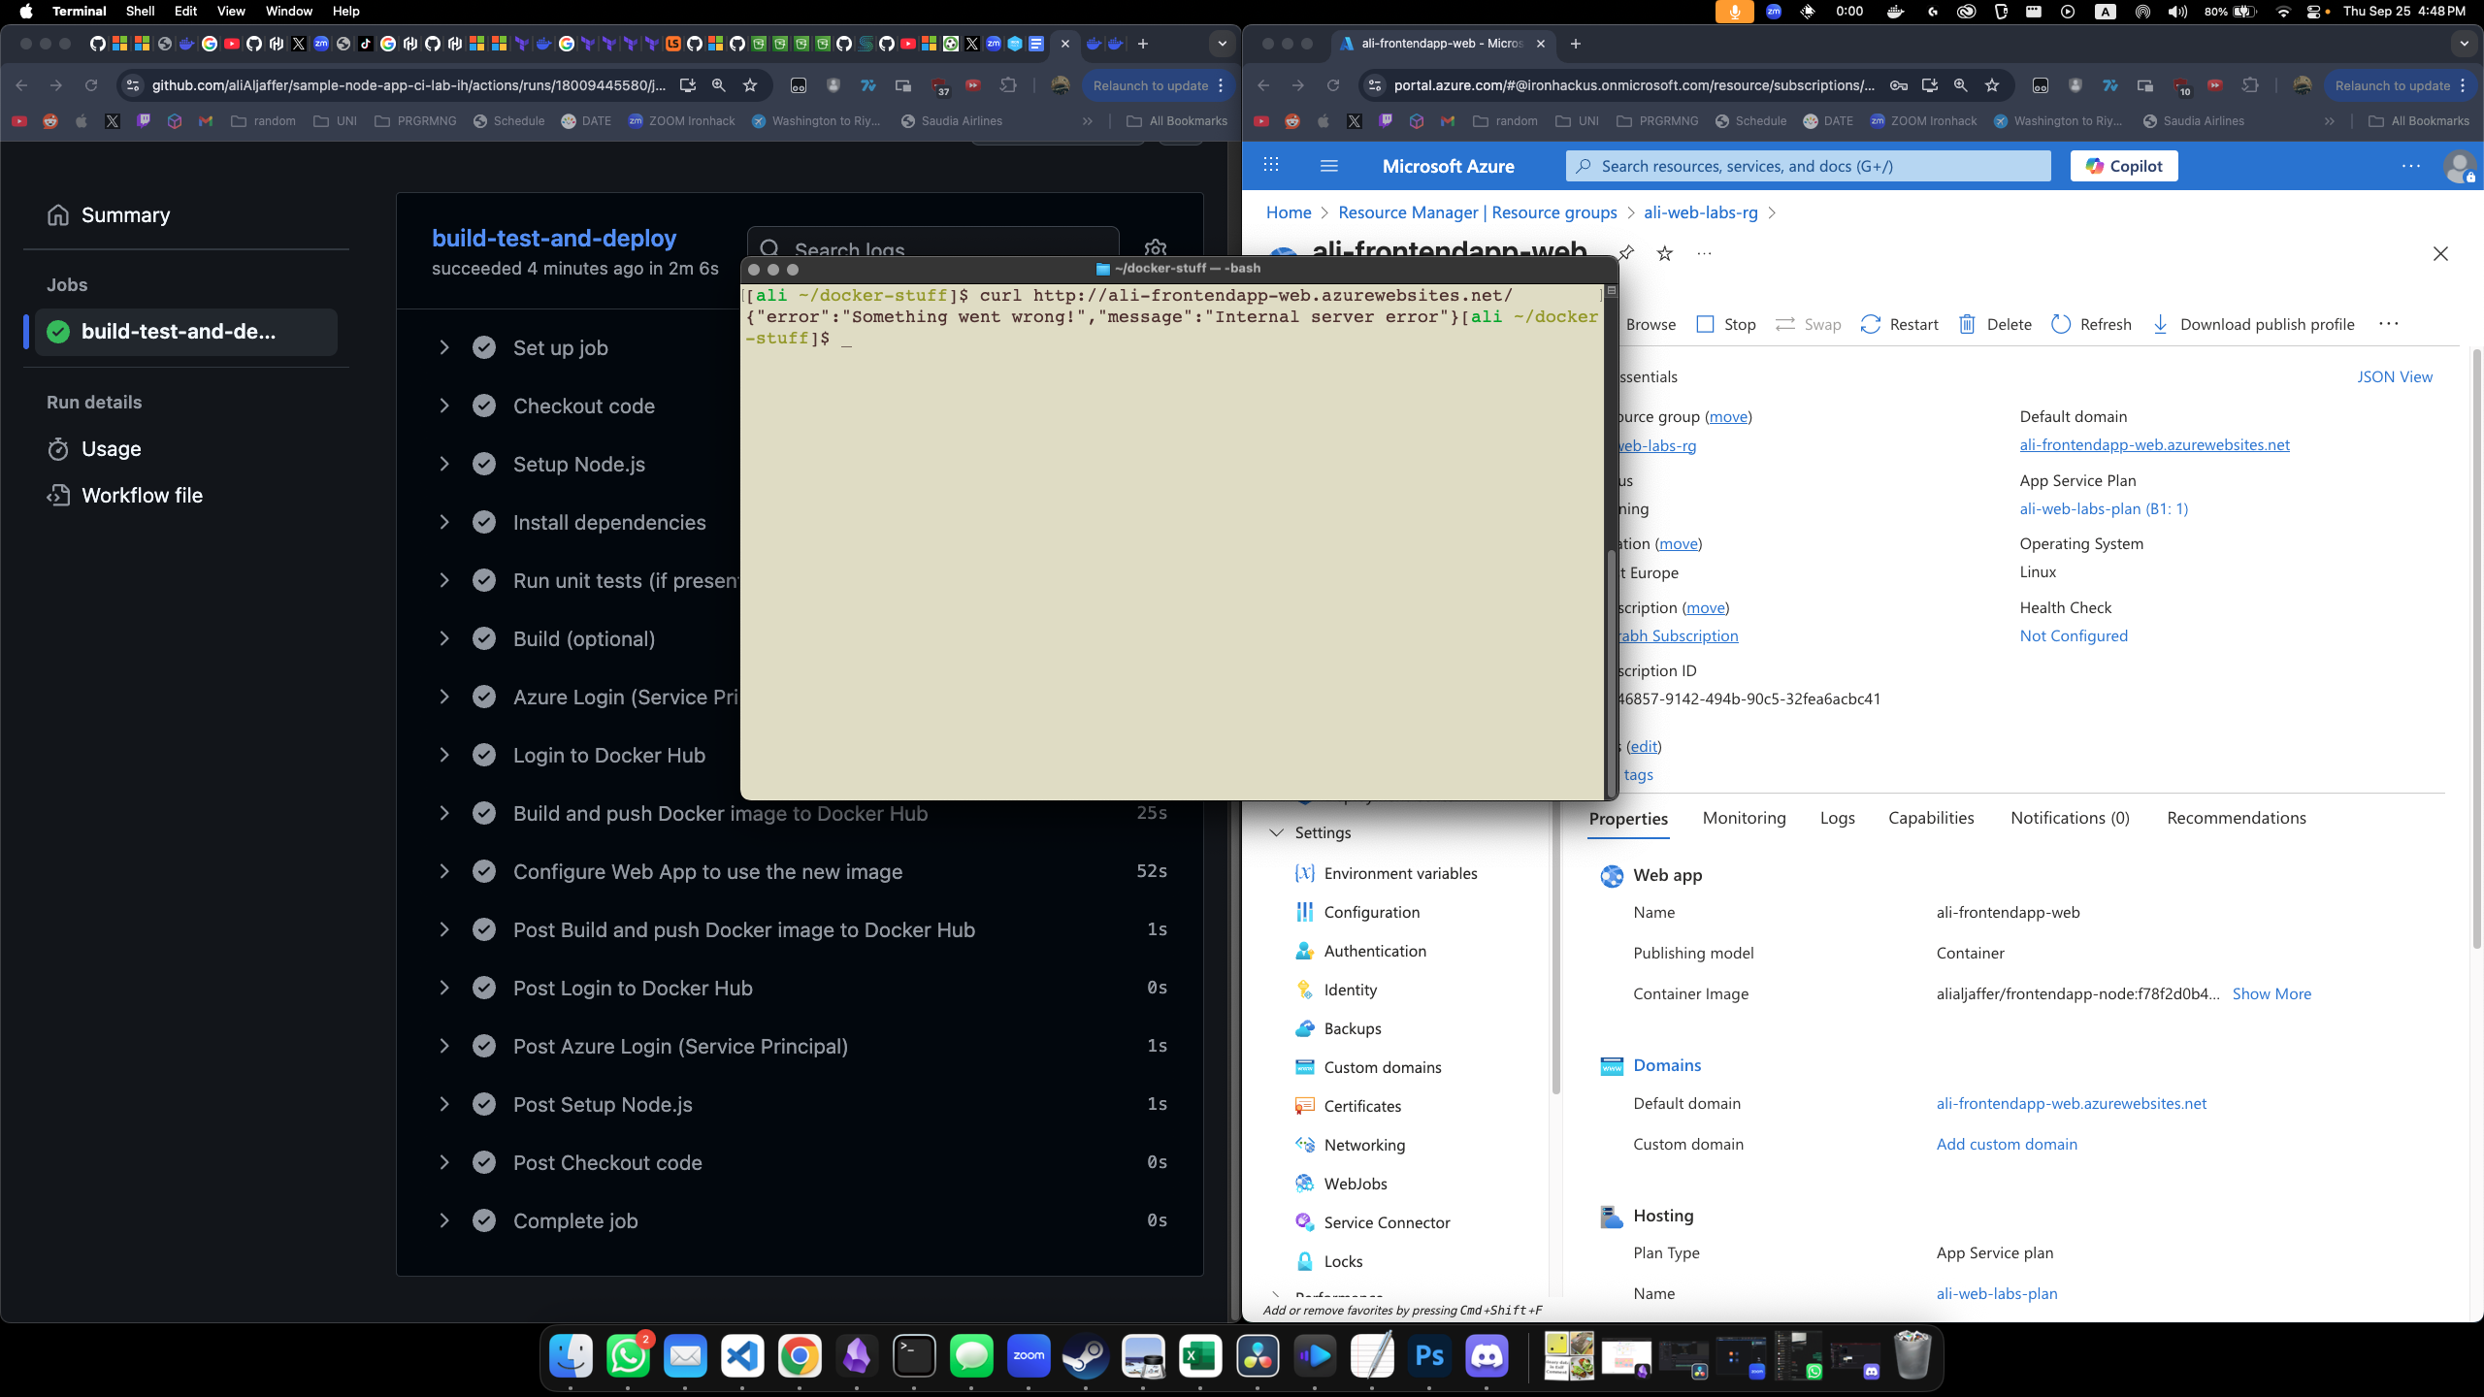Open the Workflow file link

coord(142,495)
